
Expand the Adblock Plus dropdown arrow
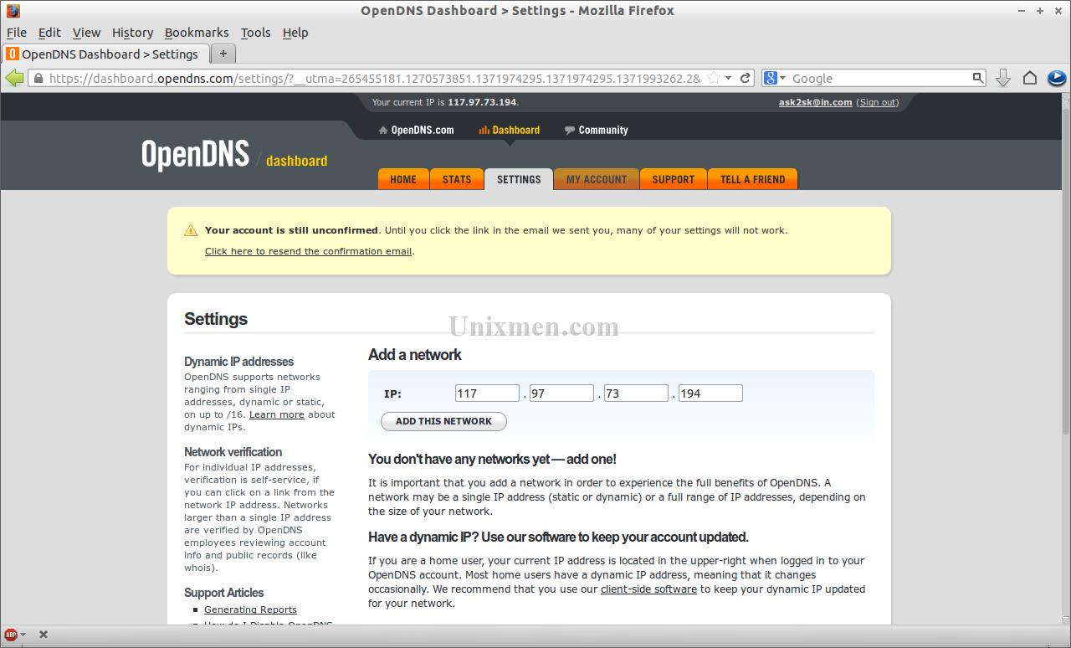[x=23, y=635]
